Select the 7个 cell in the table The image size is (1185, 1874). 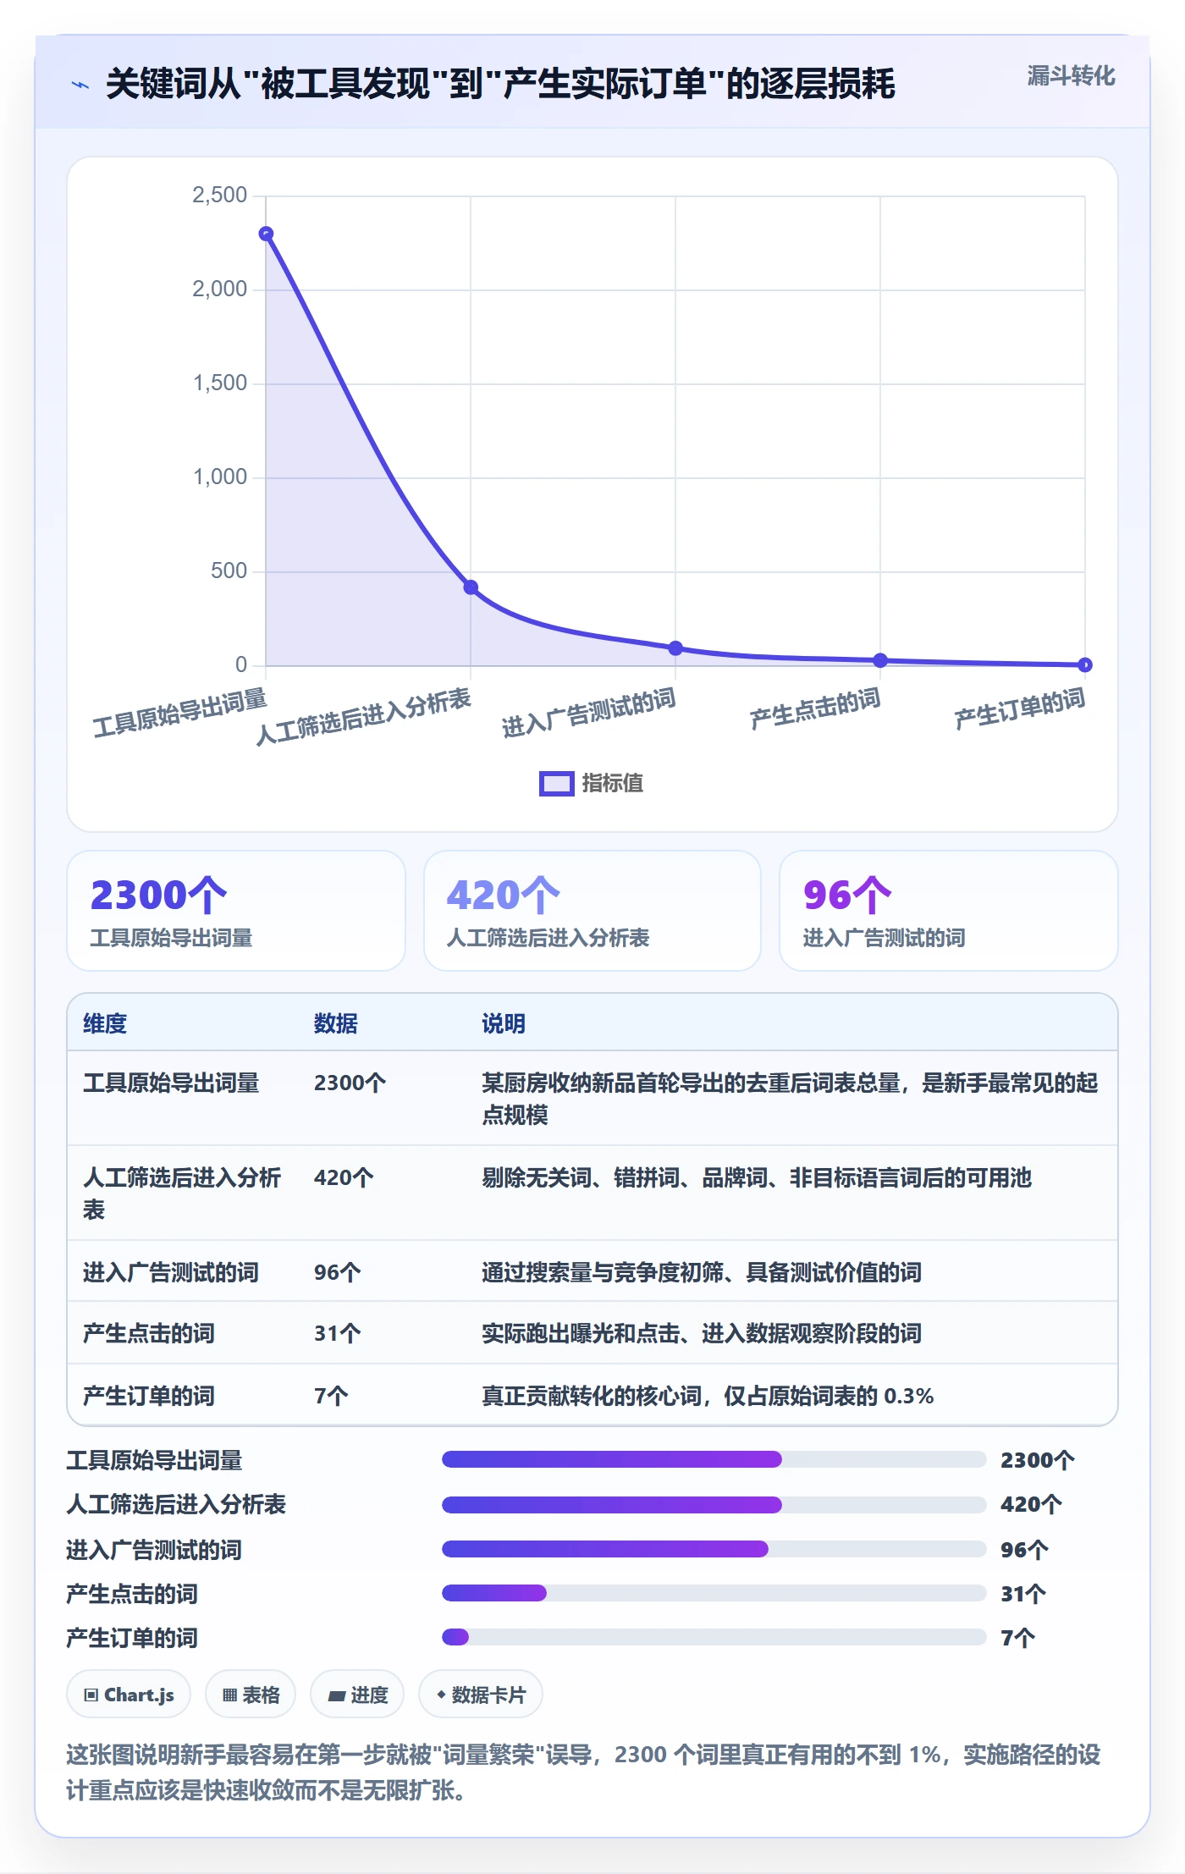(331, 1397)
